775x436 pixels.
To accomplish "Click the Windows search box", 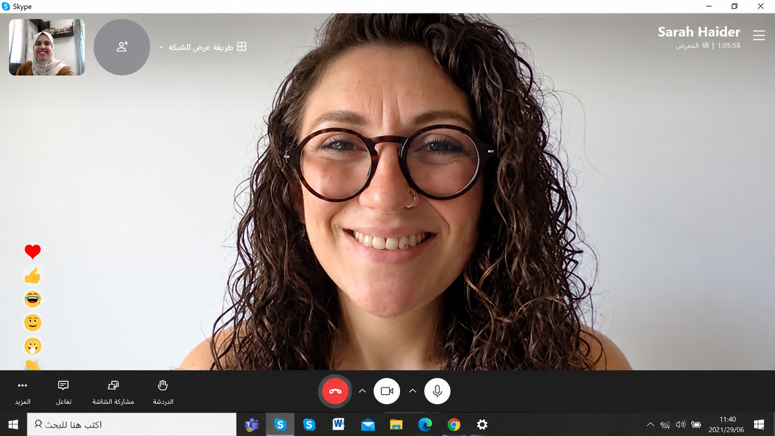I will (132, 424).
